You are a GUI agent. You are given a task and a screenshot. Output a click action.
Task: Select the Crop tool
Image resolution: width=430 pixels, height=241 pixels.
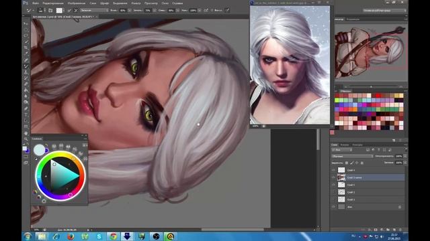[26, 48]
